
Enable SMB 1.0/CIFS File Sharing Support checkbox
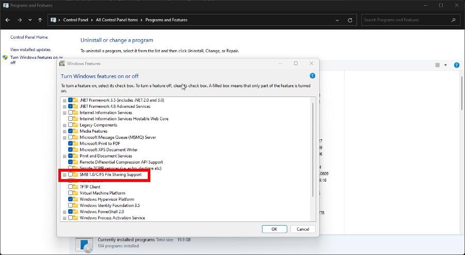(x=70, y=174)
